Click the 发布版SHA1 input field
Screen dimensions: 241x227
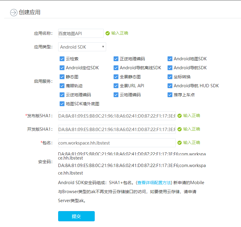point(117,116)
